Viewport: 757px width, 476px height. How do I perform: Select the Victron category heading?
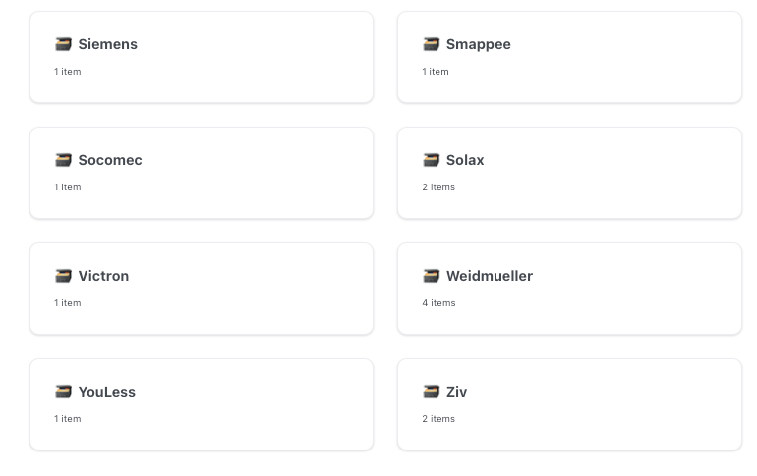(x=103, y=276)
